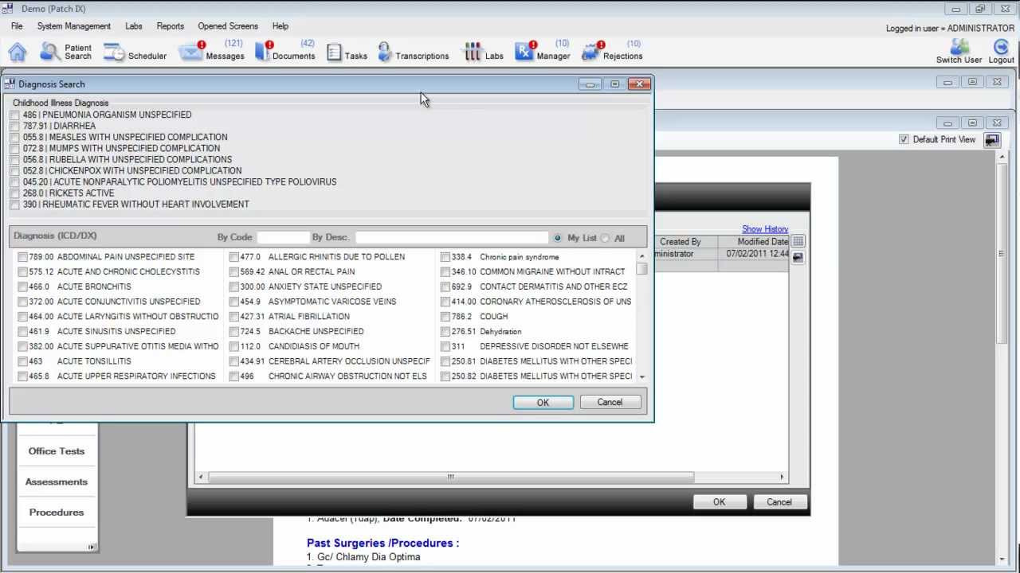Screen dimensions: 1020x573
Task: Open System Management menu
Action: click(74, 26)
